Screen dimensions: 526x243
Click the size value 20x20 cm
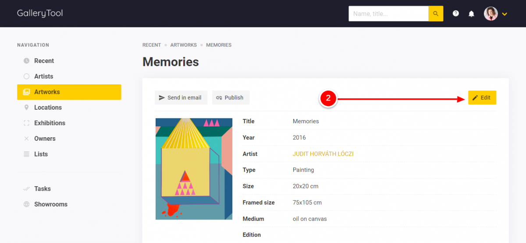[306, 186]
